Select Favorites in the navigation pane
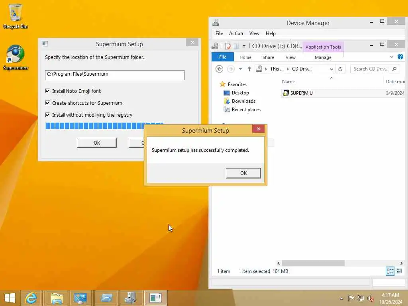The width and height of the screenshot is (408, 306). coord(237,84)
